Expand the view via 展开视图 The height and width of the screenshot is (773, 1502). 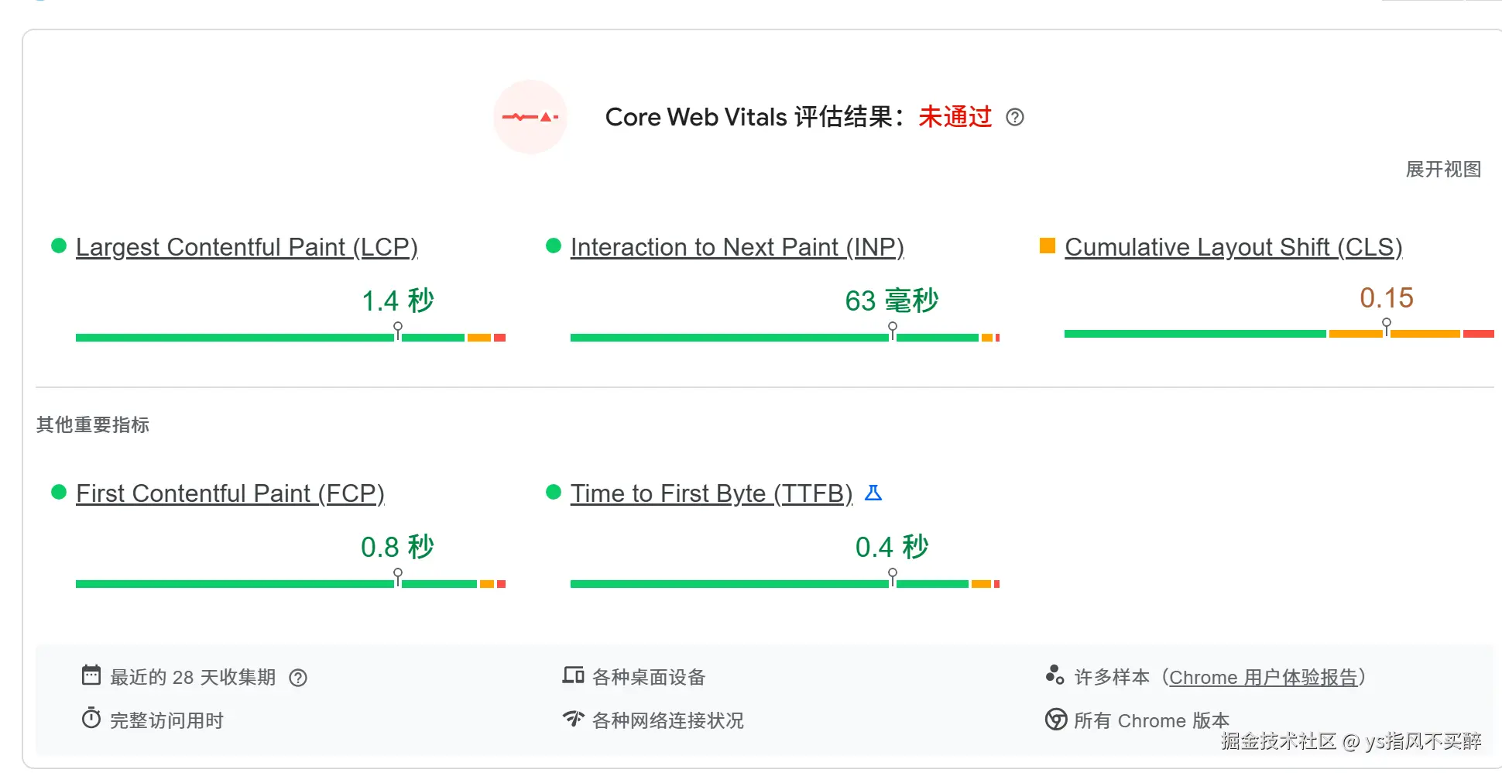pos(1443,170)
